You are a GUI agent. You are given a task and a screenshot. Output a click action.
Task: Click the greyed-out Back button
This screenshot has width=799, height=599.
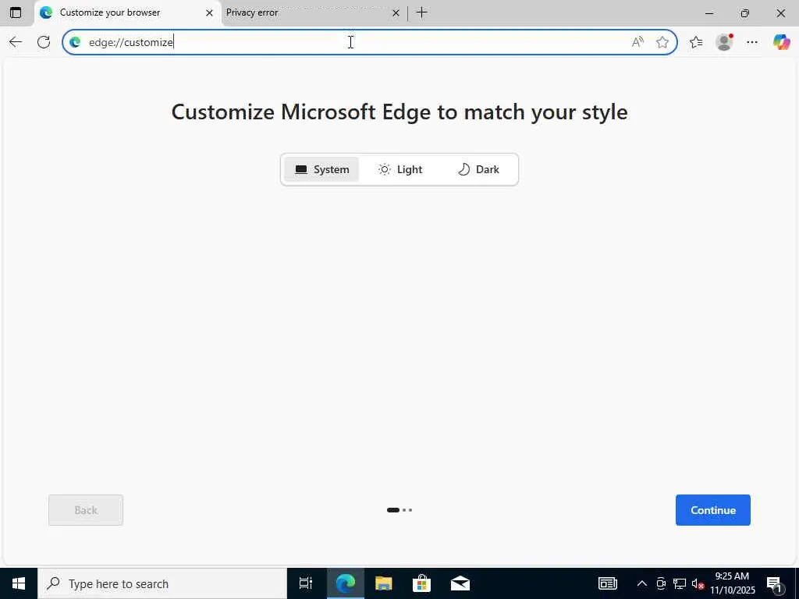click(86, 510)
